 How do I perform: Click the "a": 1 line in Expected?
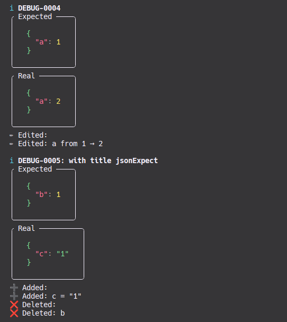coord(48,42)
